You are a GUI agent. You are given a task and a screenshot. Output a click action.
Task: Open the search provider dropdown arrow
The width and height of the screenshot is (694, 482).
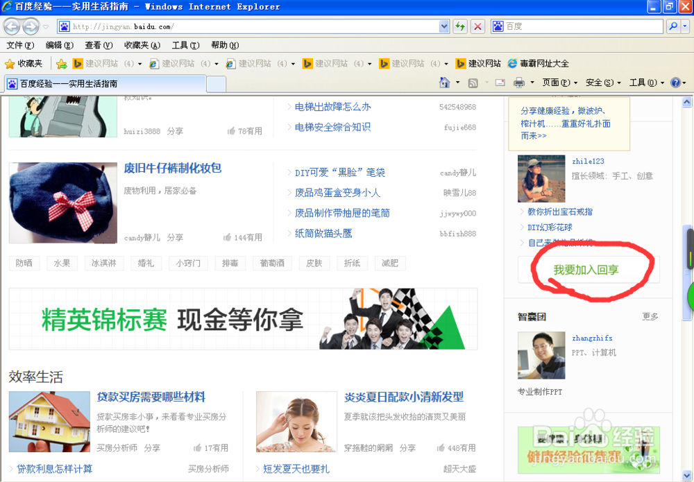685,26
